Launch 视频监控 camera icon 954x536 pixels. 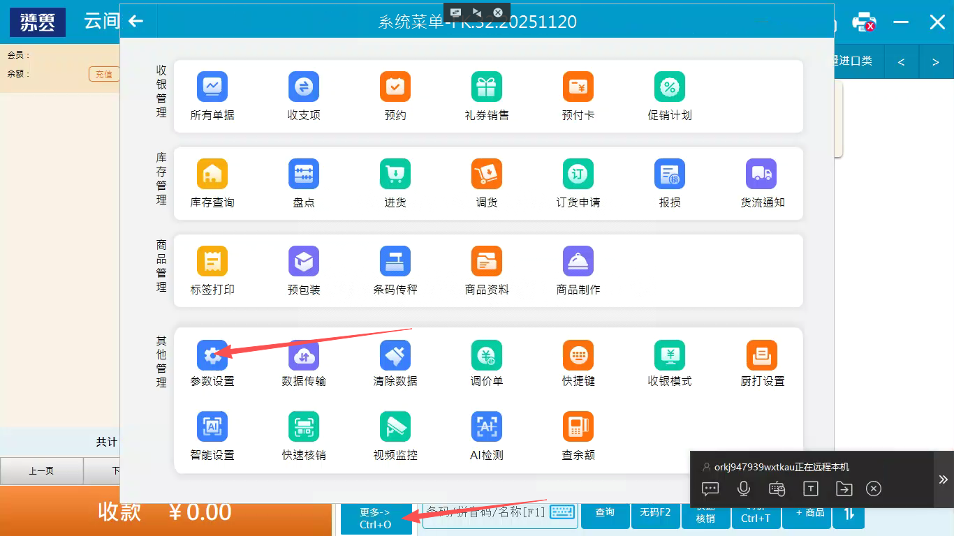[x=395, y=426]
